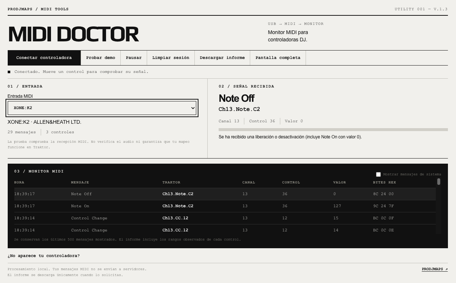Click the Note Off message cell in table

coord(81,194)
